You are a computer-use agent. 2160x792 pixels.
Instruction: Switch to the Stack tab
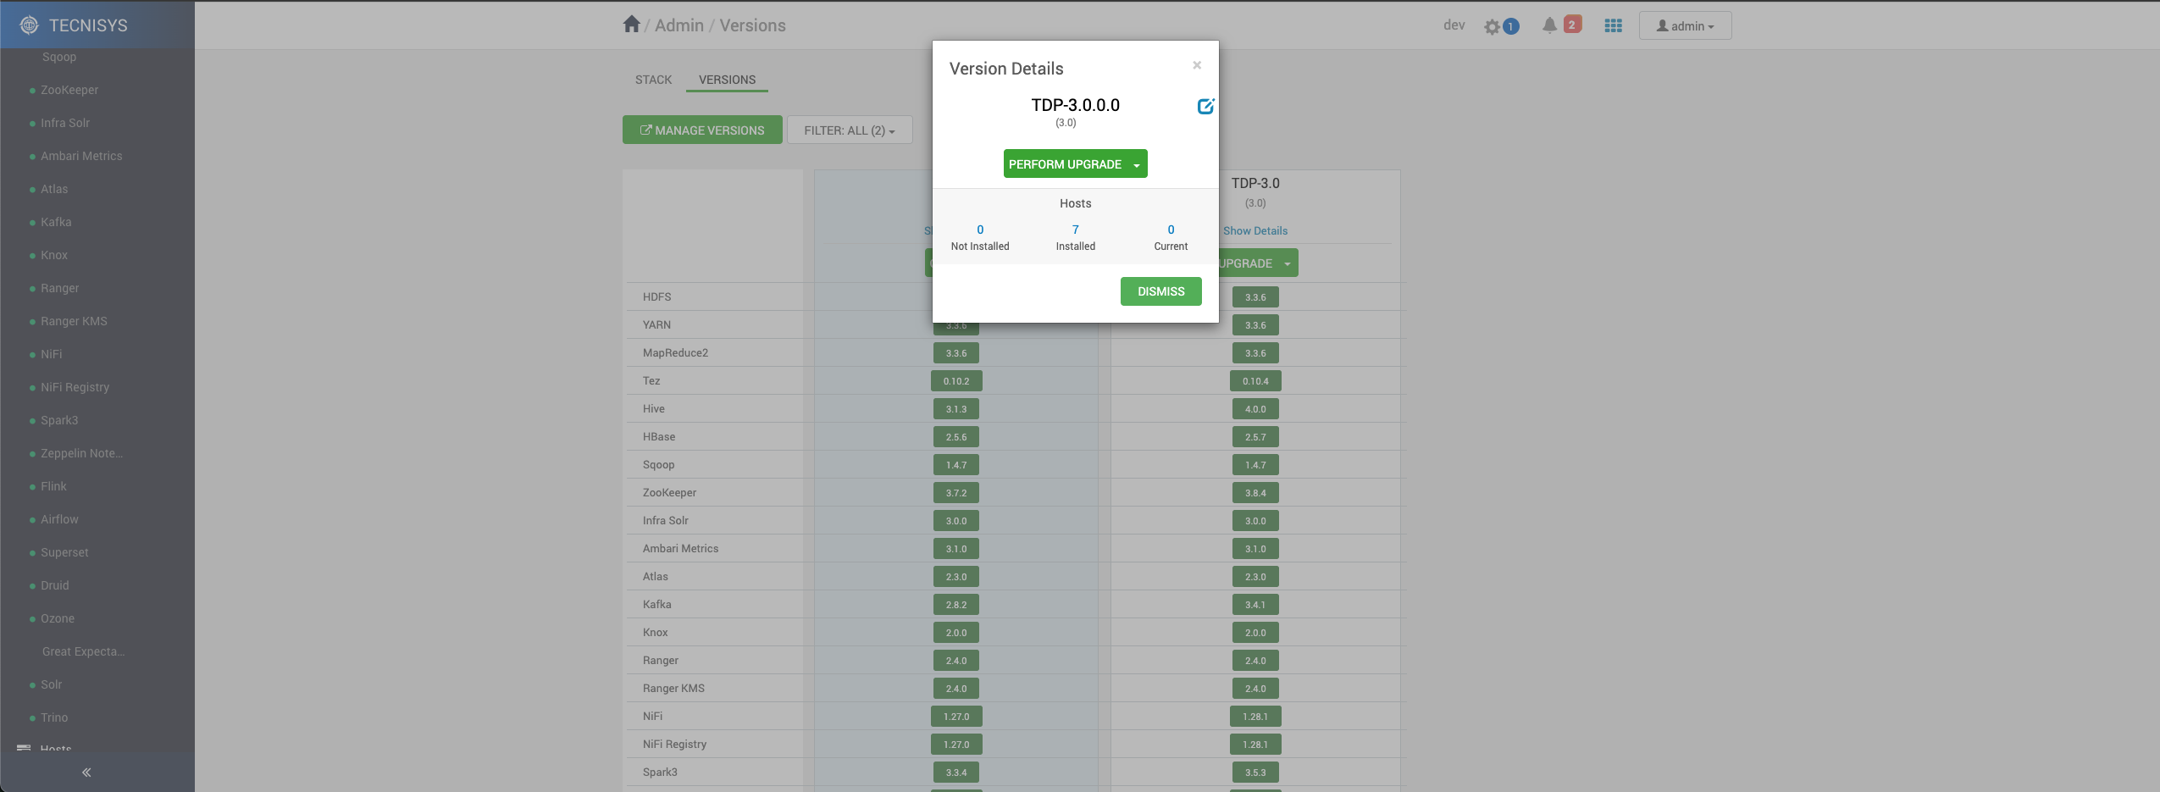[653, 80]
